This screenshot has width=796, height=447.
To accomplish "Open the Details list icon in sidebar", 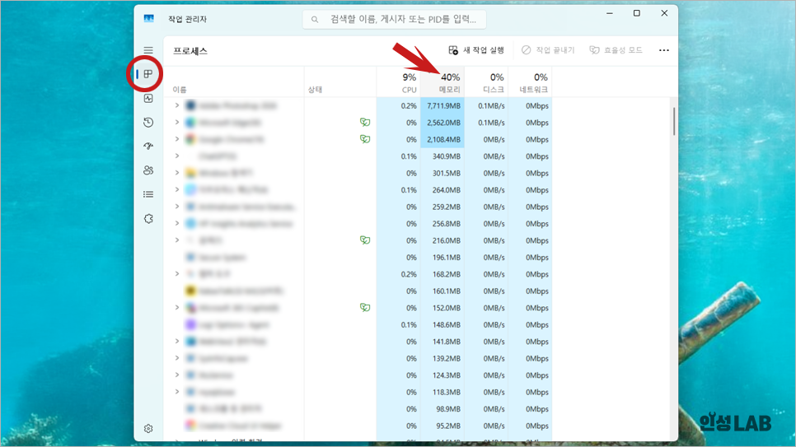I will (x=148, y=194).
